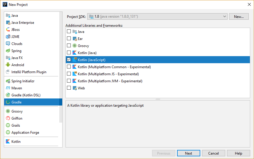Select the J2ME phone icon
The width and height of the screenshot is (254, 159).
pos(8,37)
